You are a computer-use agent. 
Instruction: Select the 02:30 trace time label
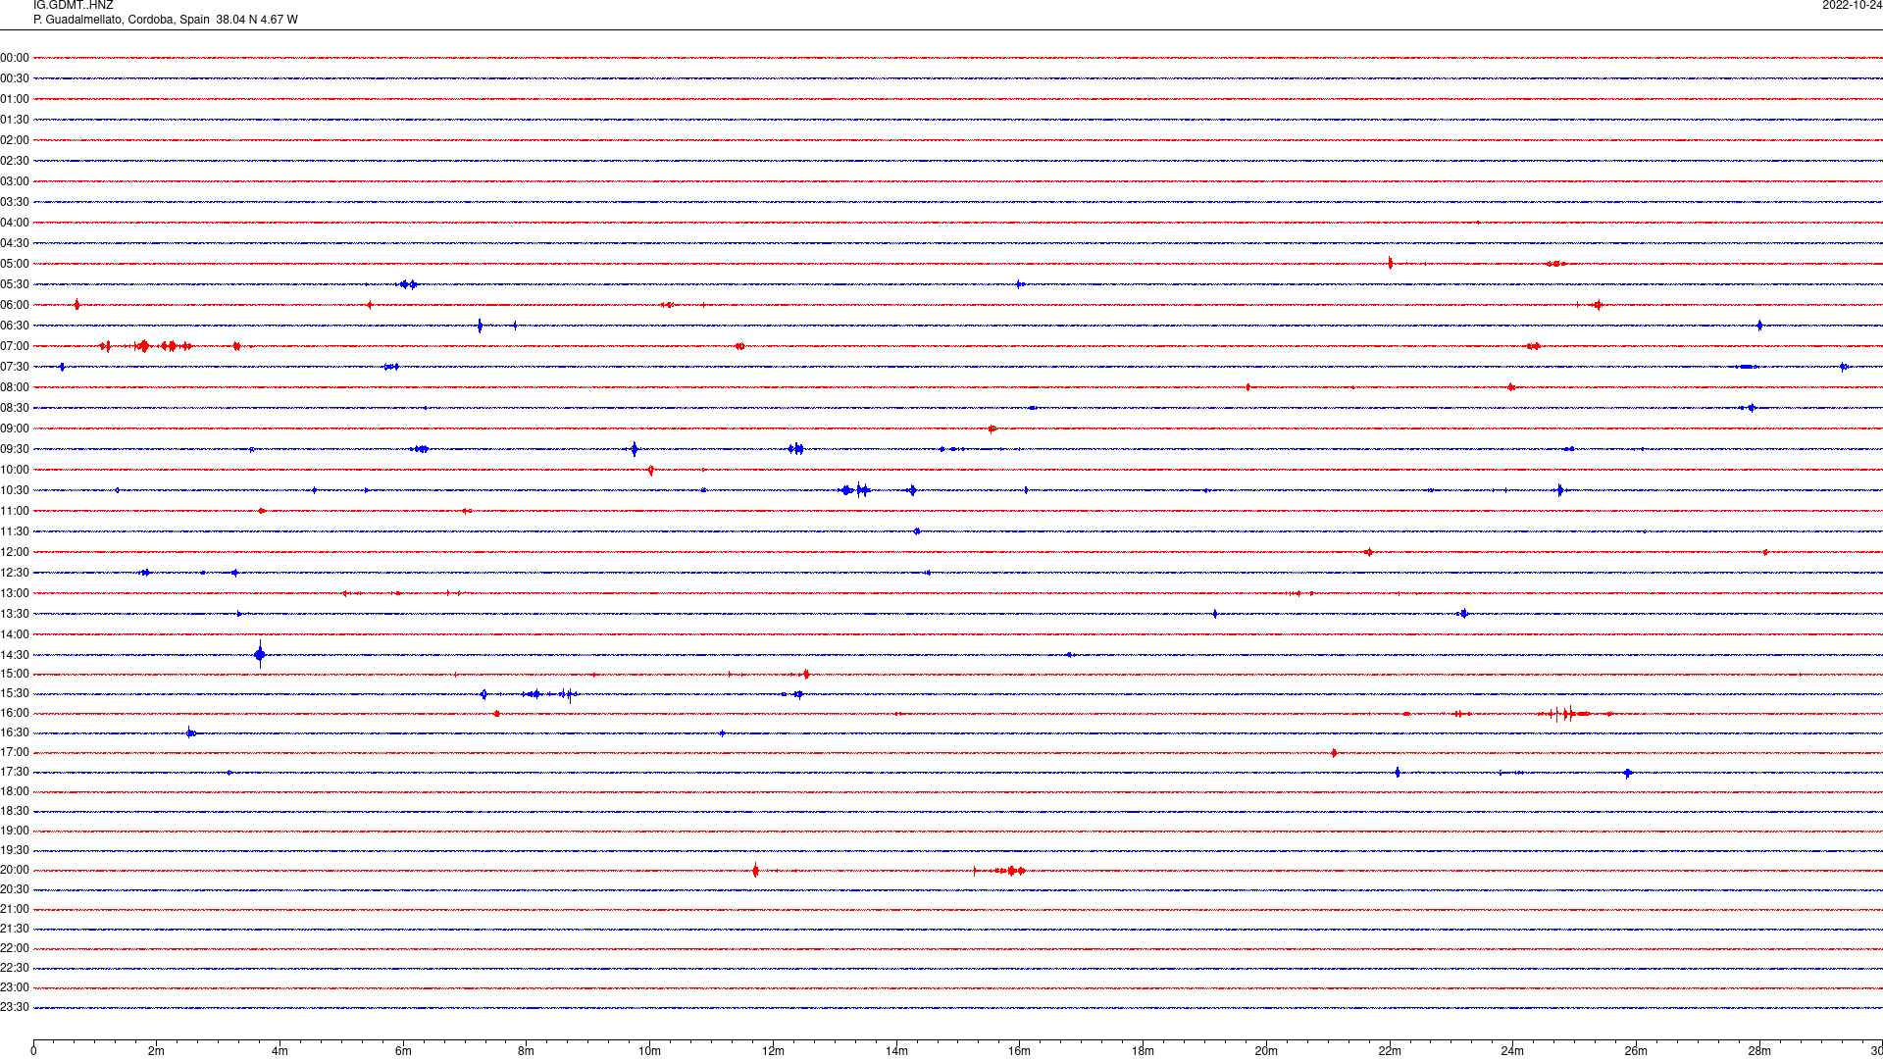[x=15, y=161]
